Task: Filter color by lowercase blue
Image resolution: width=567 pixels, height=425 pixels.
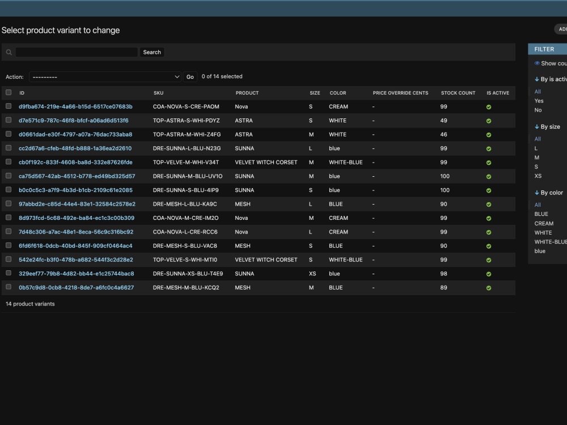Action: pos(540,251)
